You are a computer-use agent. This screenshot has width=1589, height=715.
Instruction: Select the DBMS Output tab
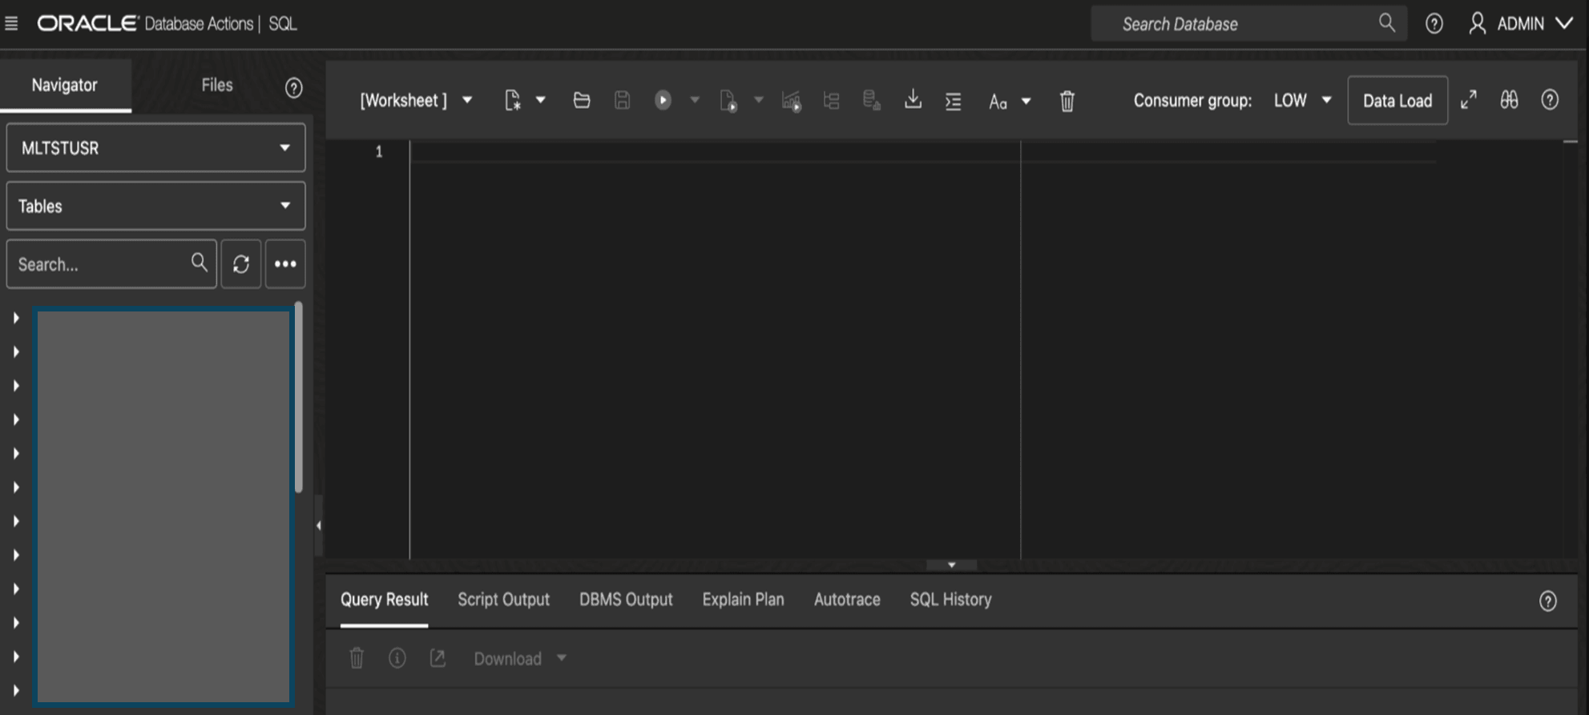(x=626, y=600)
